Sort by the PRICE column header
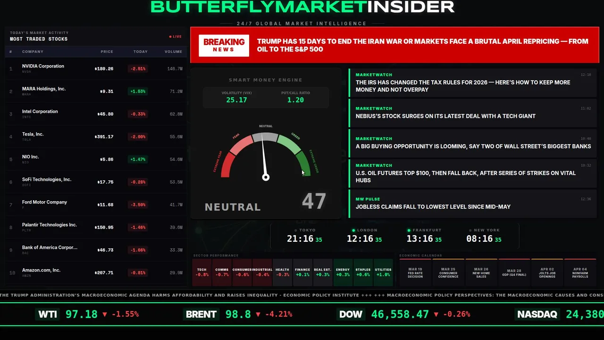The width and height of the screenshot is (604, 340). tap(107, 51)
